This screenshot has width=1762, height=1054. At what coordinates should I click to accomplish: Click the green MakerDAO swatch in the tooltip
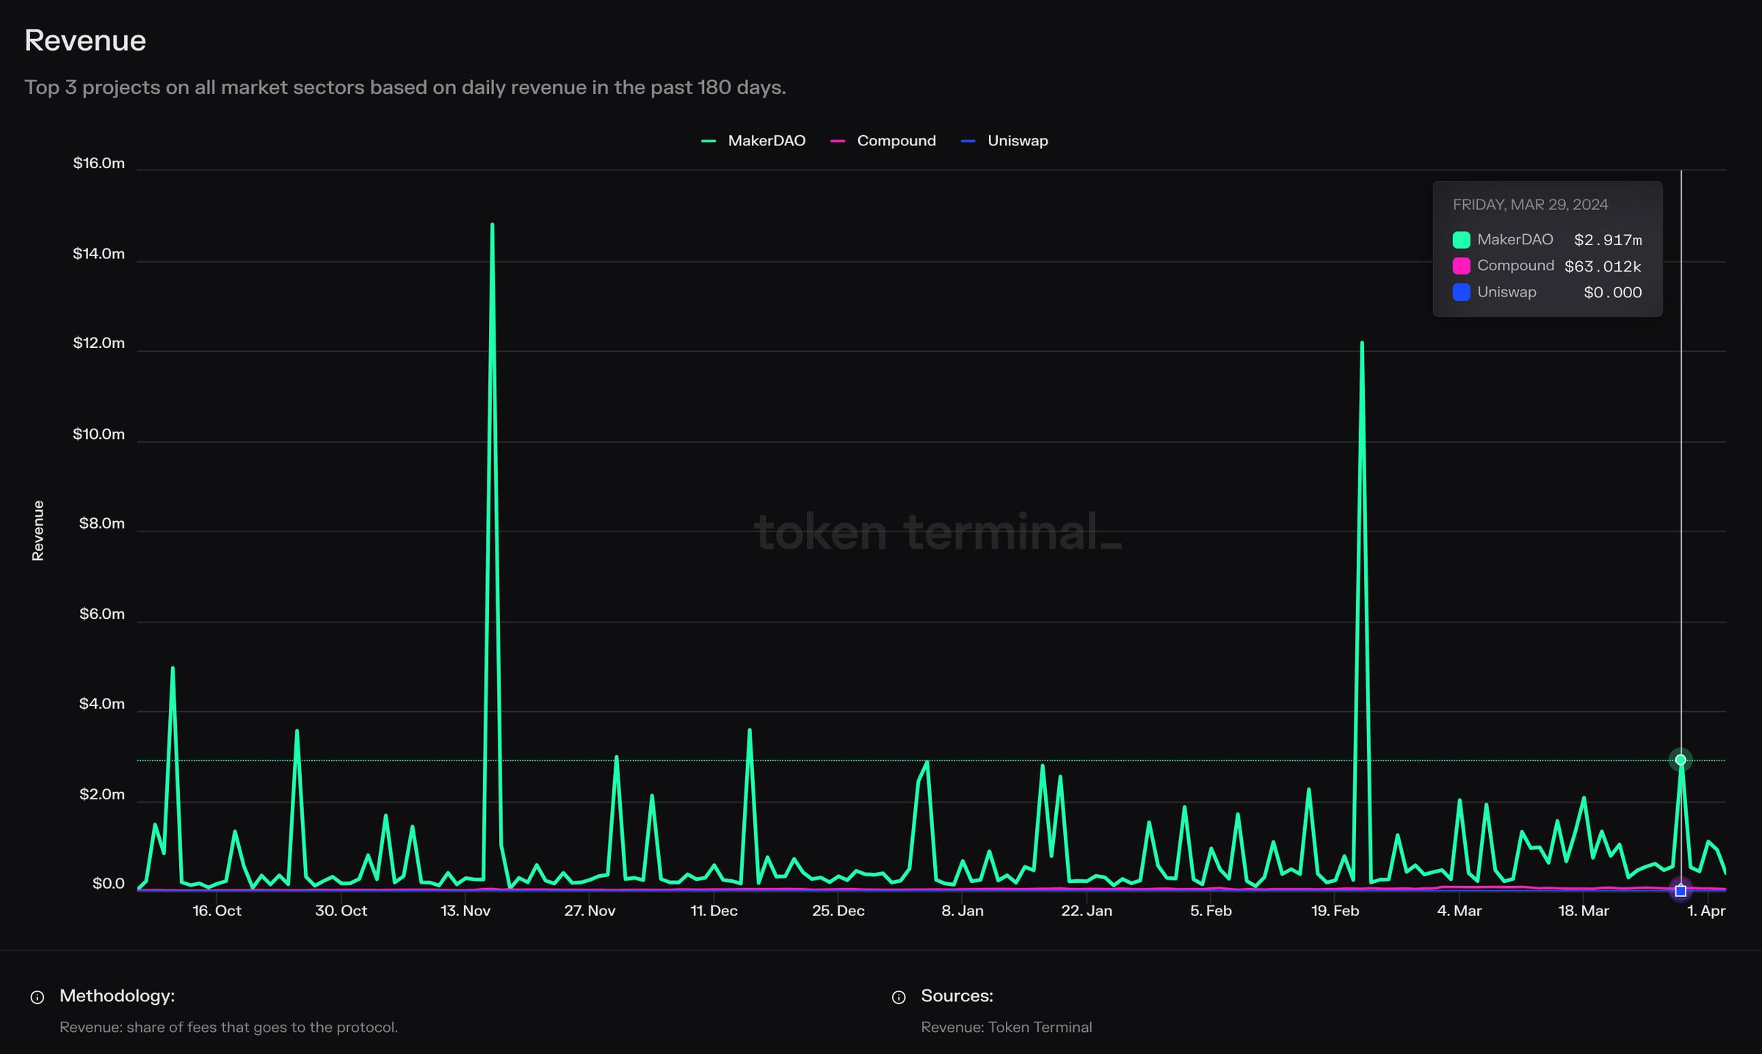[x=1461, y=240]
